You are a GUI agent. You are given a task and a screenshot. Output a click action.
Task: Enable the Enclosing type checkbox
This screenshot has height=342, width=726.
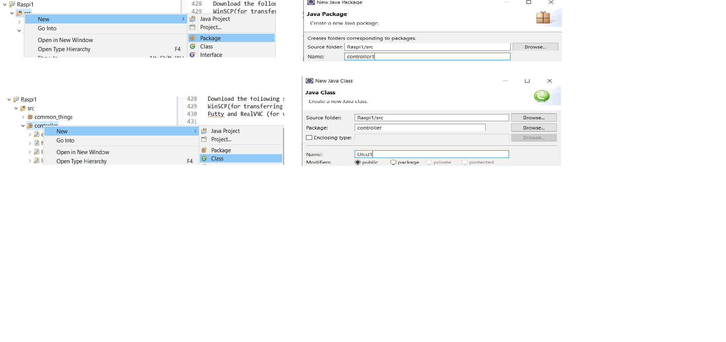pos(309,138)
